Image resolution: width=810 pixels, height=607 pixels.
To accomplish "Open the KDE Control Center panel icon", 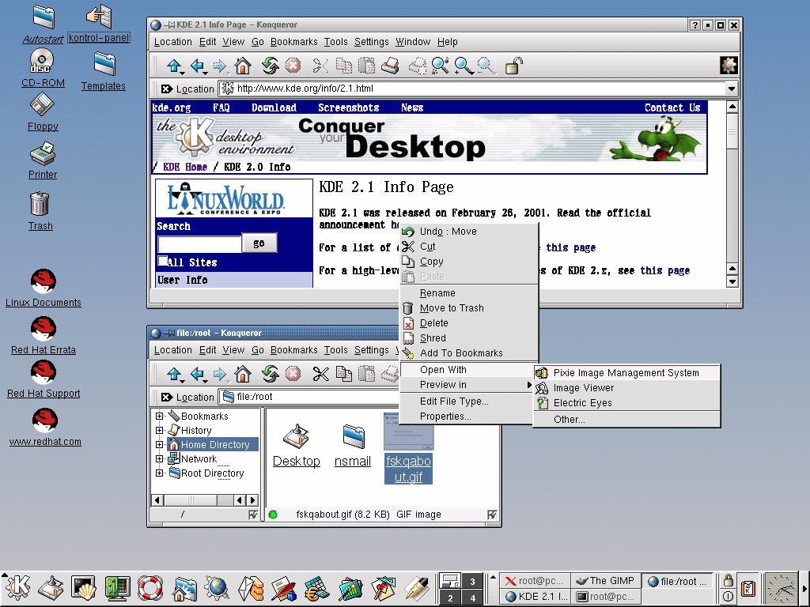I will (x=117, y=588).
